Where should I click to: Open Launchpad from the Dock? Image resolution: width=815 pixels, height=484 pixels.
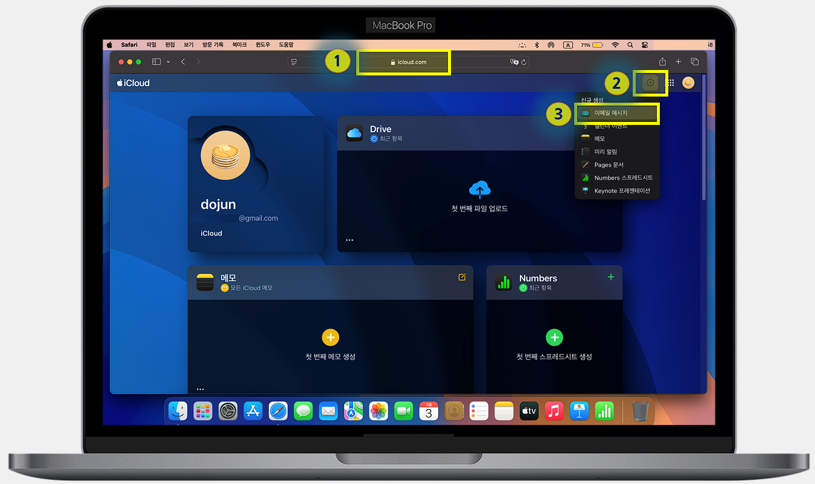(203, 411)
